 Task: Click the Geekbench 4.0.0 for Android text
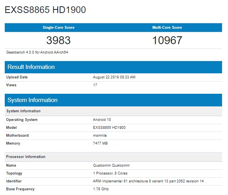pyautogui.click(x=37, y=52)
